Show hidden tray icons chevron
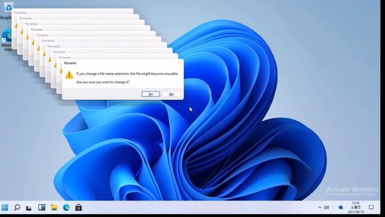Viewport: 385px width, 217px height. tap(319, 207)
